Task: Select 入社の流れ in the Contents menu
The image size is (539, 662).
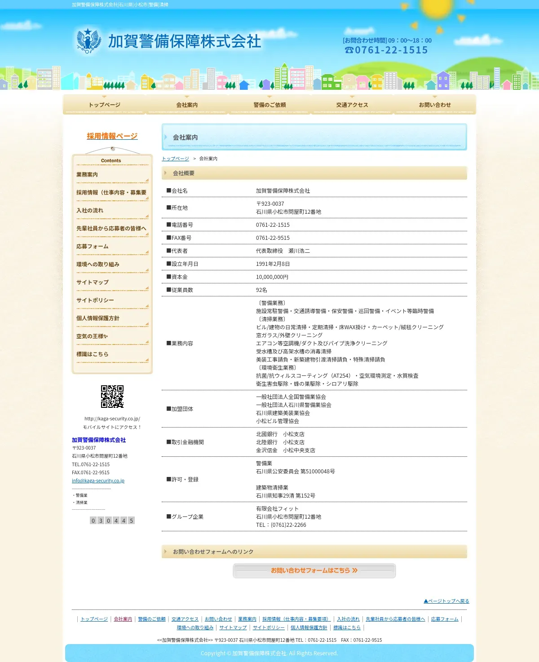Action: [112, 211]
